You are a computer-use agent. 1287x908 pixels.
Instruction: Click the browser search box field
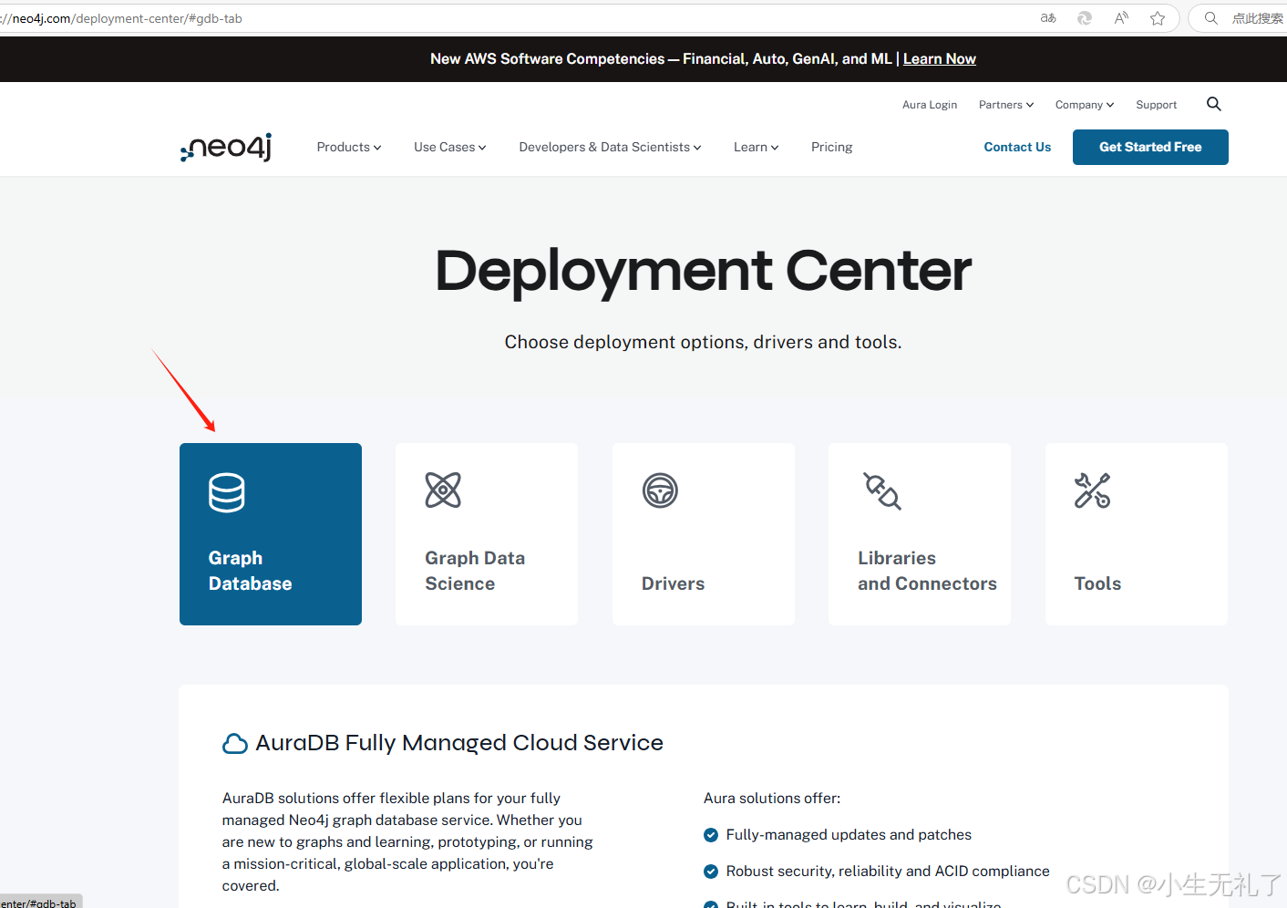point(1240,18)
